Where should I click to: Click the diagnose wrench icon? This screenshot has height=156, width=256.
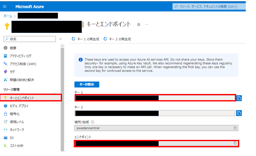[x=5, y=80]
